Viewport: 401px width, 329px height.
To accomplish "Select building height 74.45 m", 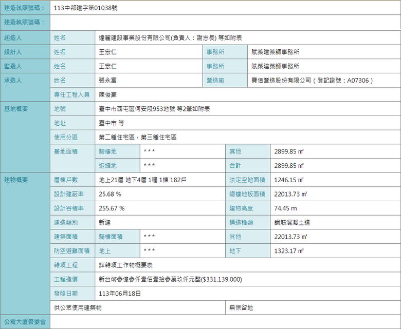I will (x=285, y=208).
